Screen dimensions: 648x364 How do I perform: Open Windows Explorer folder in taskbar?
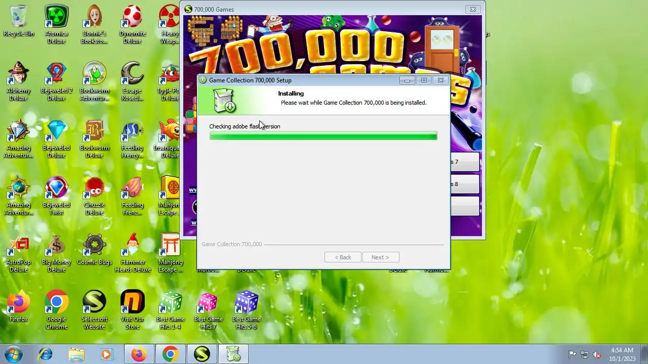(76, 354)
